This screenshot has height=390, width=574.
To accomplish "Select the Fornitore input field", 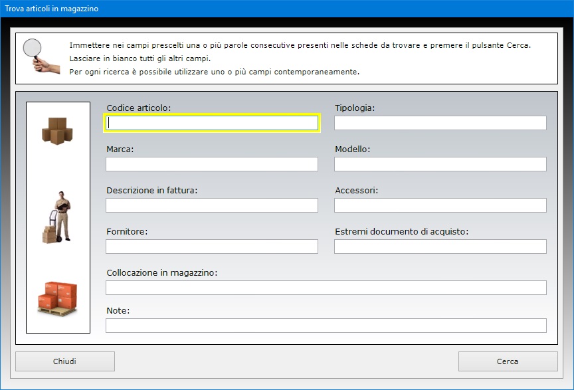I will 212,246.
